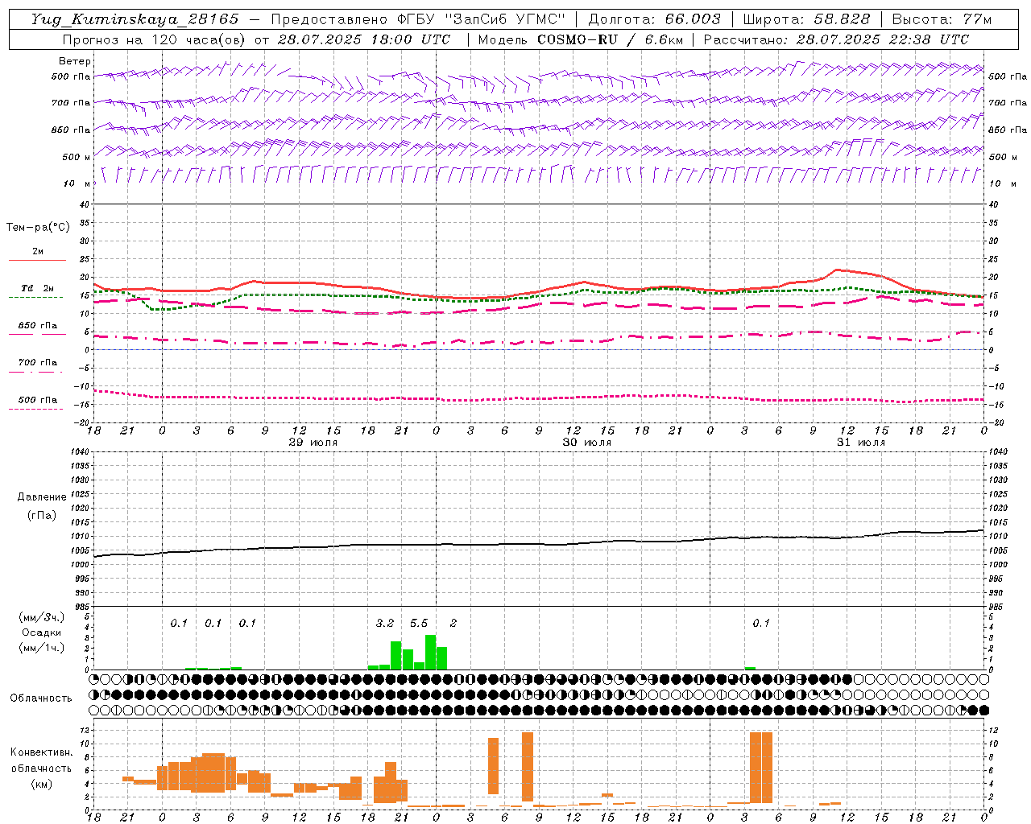
Task: Click the "29 июля" date label
Action: [313, 443]
